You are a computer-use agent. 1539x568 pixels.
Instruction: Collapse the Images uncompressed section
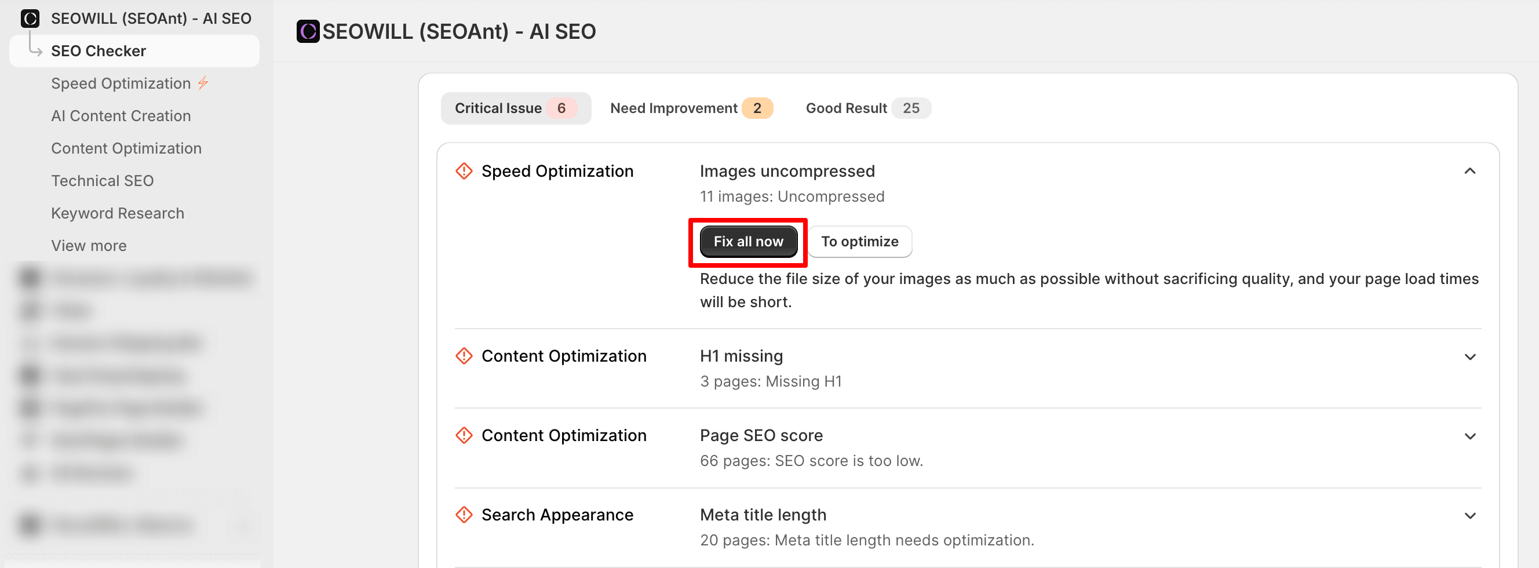point(1469,172)
